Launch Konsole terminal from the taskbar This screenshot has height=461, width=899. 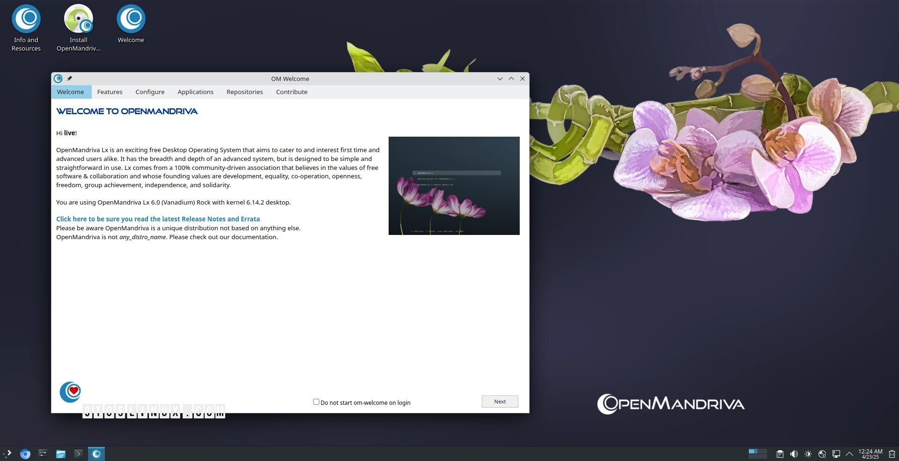(78, 454)
